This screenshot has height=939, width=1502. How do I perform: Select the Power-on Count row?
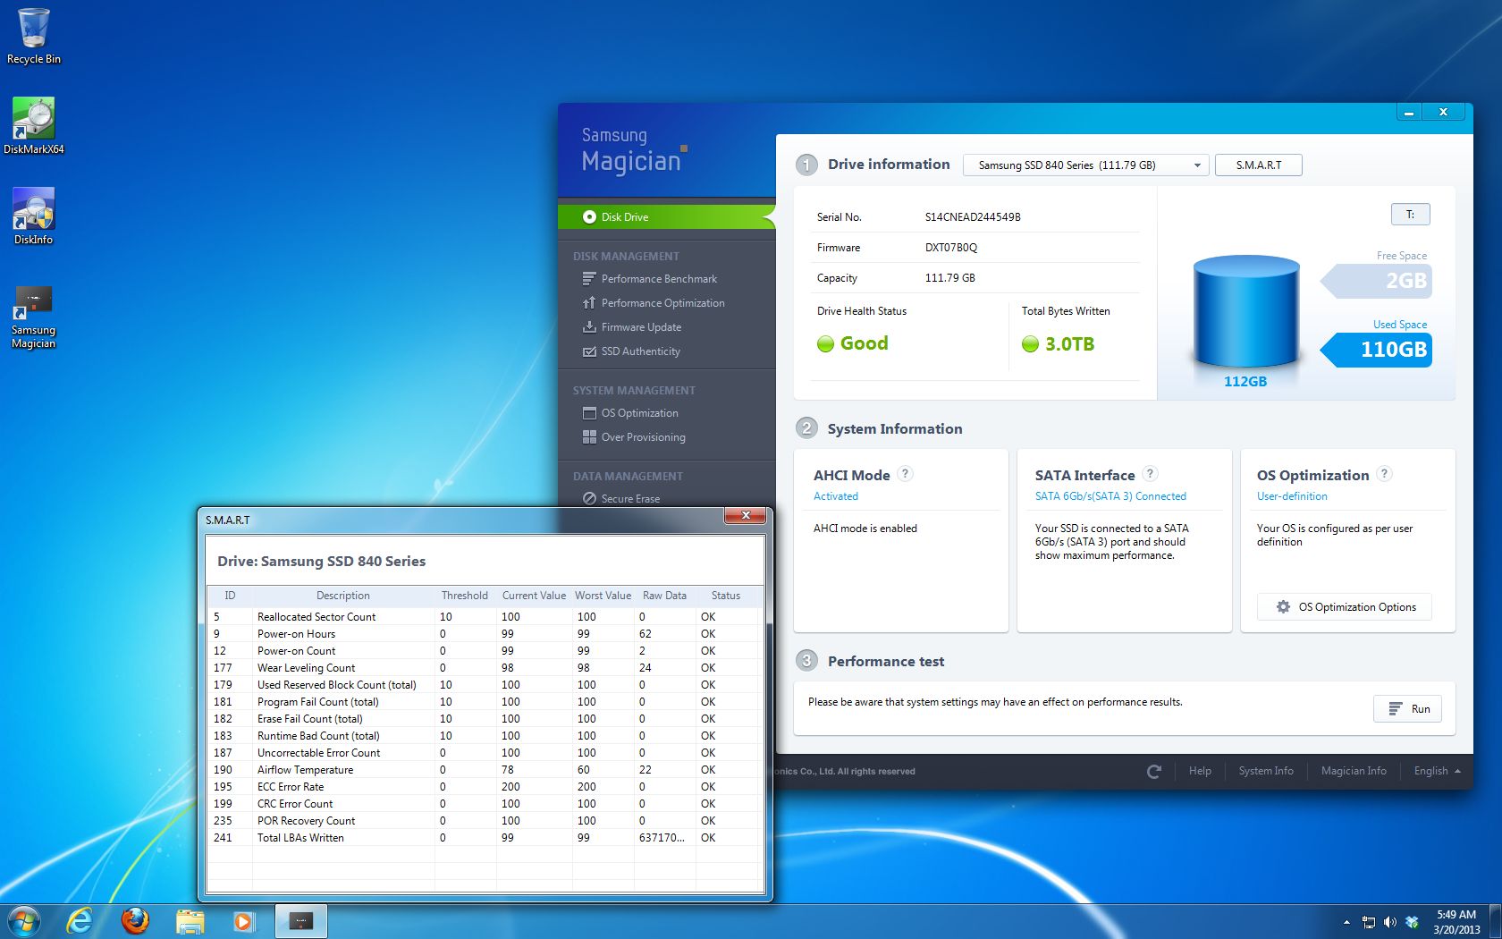[484, 651]
